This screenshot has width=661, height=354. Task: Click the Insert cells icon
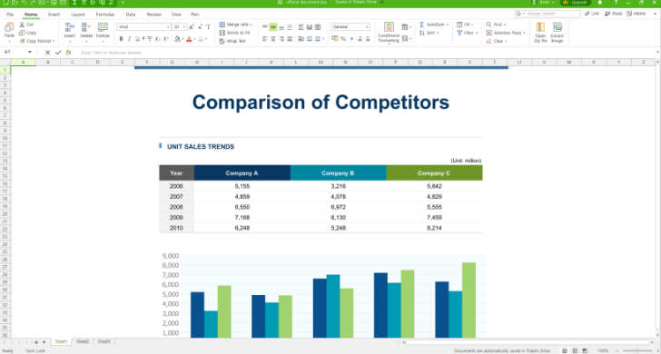tap(70, 27)
